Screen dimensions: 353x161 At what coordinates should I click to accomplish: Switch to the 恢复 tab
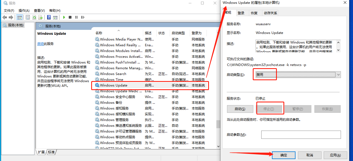tap(254, 13)
